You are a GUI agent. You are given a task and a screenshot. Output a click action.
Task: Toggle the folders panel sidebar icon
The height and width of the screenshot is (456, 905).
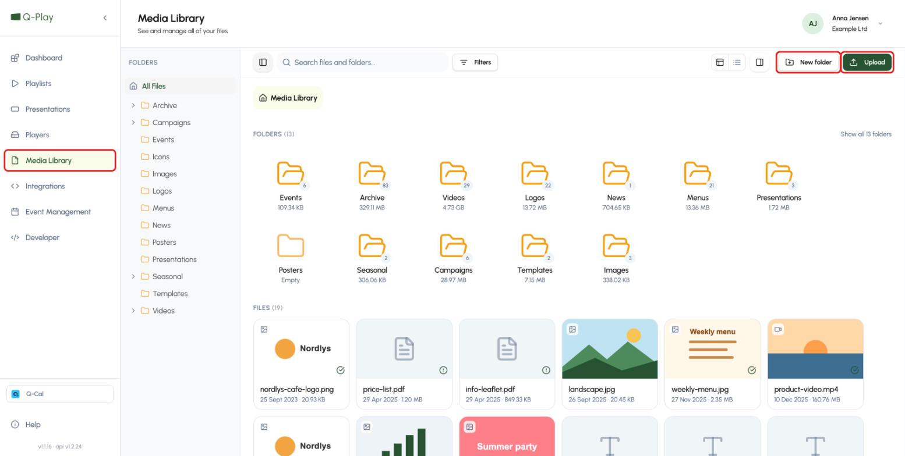[x=263, y=62]
